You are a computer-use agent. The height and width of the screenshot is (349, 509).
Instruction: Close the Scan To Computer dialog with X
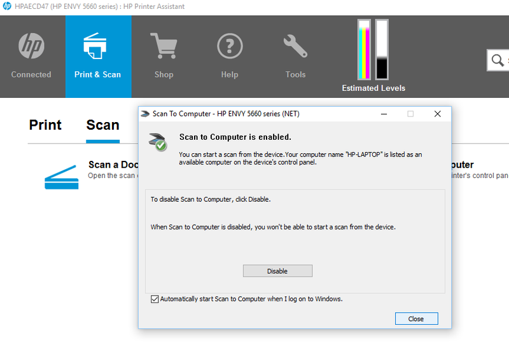[438, 114]
